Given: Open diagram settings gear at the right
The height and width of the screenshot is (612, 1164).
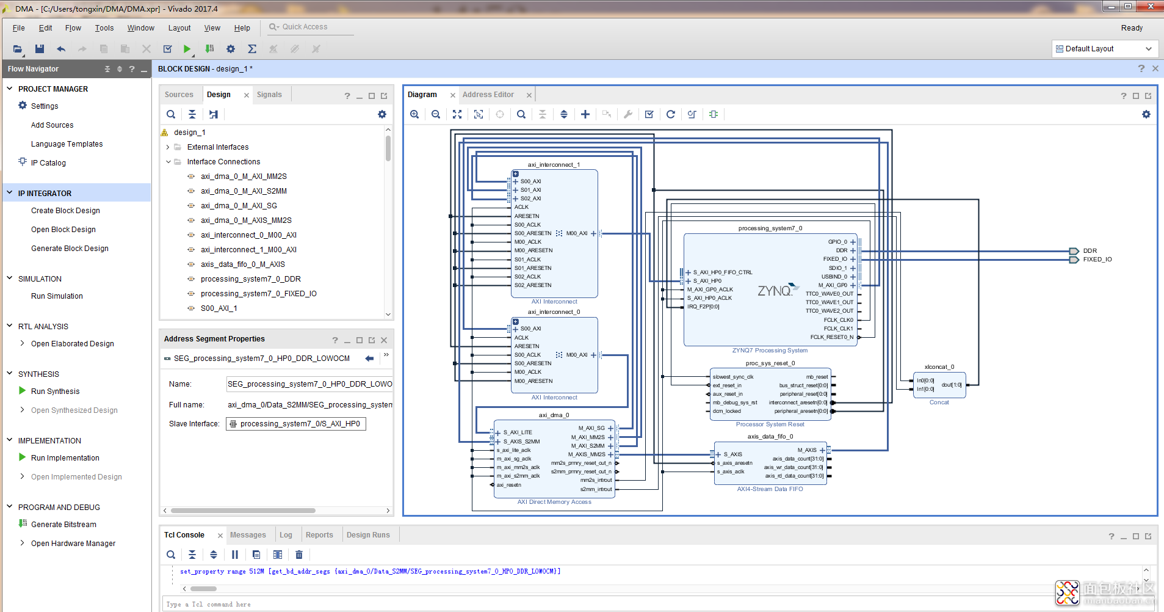Looking at the screenshot, I should pyautogui.click(x=1146, y=114).
